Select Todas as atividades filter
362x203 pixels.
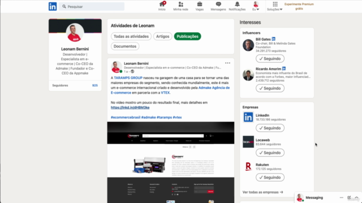click(131, 36)
